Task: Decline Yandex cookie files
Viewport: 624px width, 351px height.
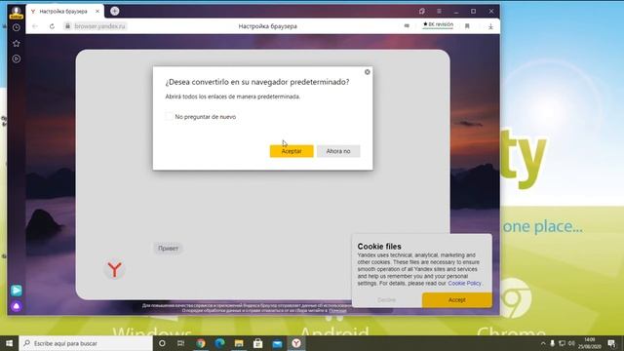Action: click(386, 300)
